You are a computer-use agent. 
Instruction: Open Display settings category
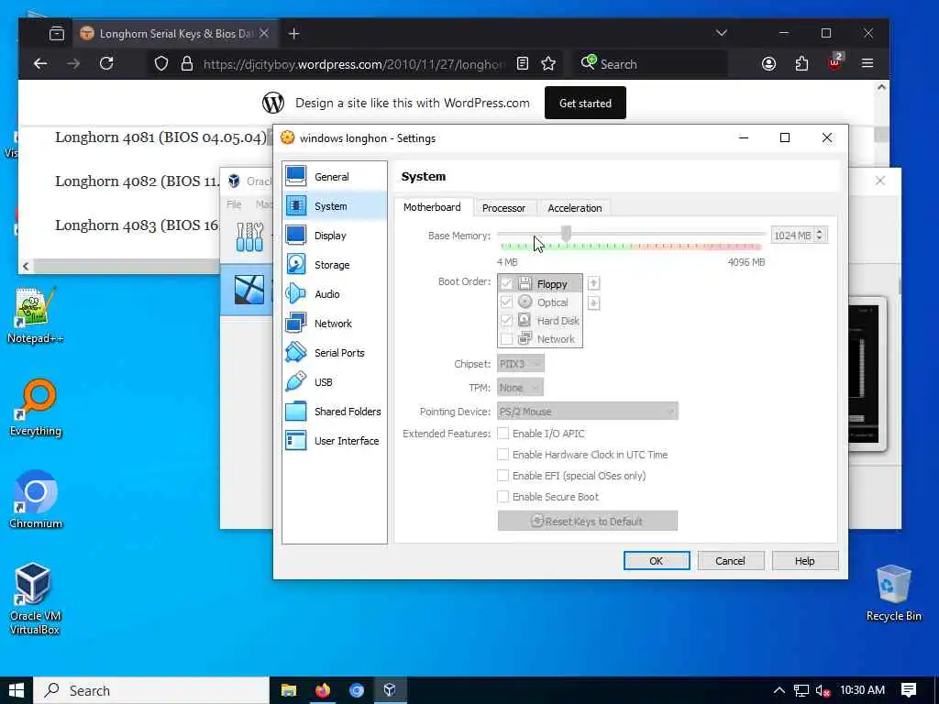click(x=334, y=236)
